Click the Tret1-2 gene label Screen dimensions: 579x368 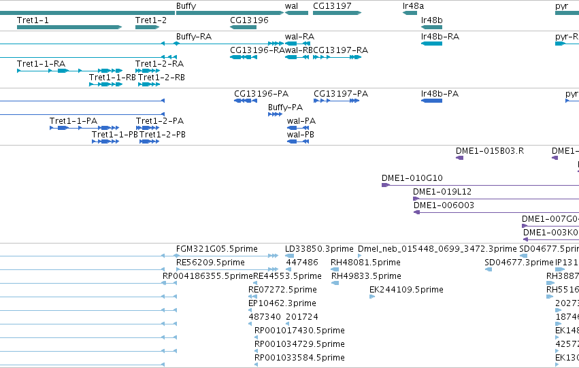(150, 20)
